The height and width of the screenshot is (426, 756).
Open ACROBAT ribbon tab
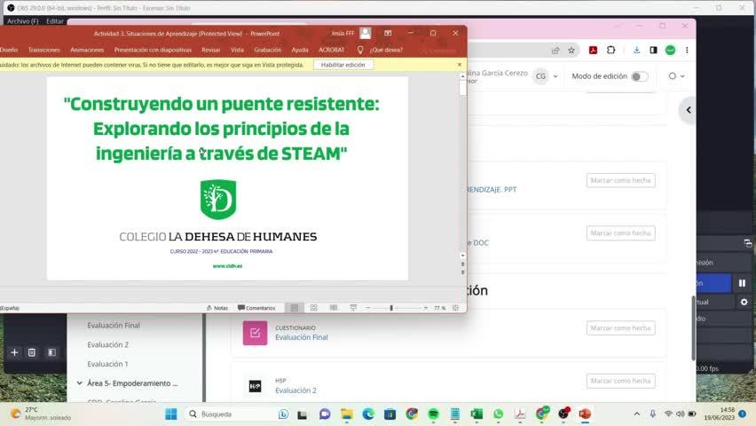click(x=332, y=50)
